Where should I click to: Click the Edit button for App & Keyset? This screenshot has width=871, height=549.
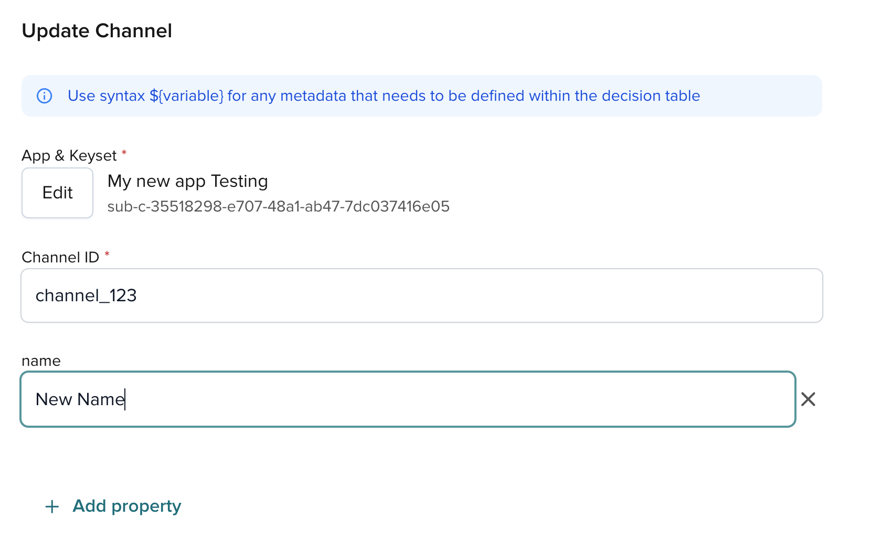pyautogui.click(x=57, y=193)
